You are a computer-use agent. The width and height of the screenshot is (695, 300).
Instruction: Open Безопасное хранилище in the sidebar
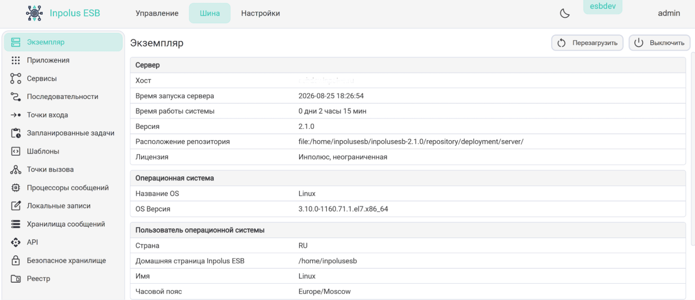pyautogui.click(x=66, y=260)
